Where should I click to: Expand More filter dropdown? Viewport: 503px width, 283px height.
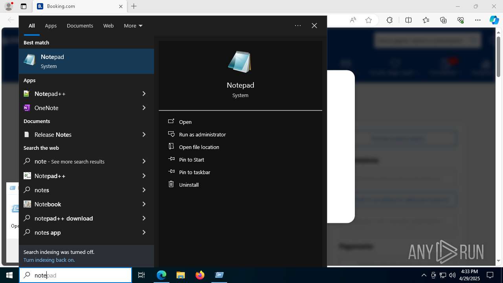click(x=133, y=26)
